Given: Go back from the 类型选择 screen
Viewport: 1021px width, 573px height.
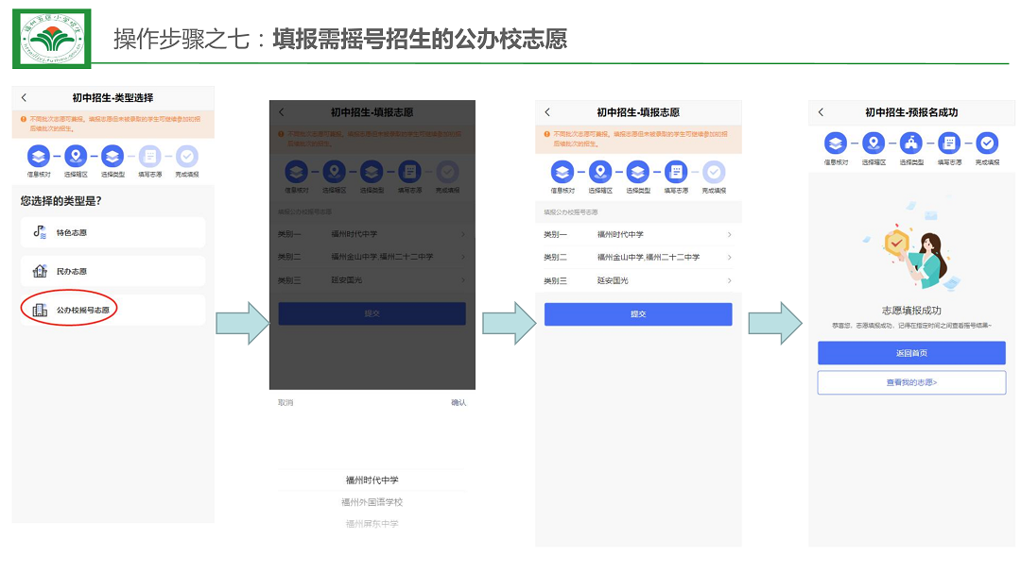Looking at the screenshot, I should click(24, 98).
